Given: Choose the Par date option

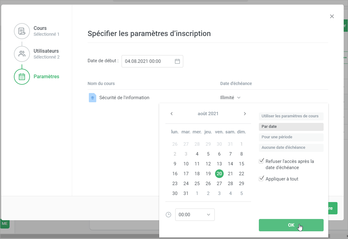Looking at the screenshot, I should tap(291, 127).
